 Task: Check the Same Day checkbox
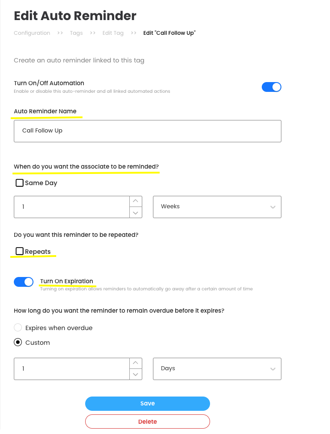tap(20, 183)
